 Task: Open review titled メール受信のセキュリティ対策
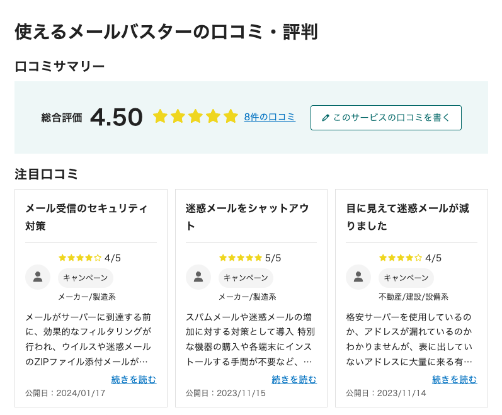pyautogui.click(x=86, y=217)
